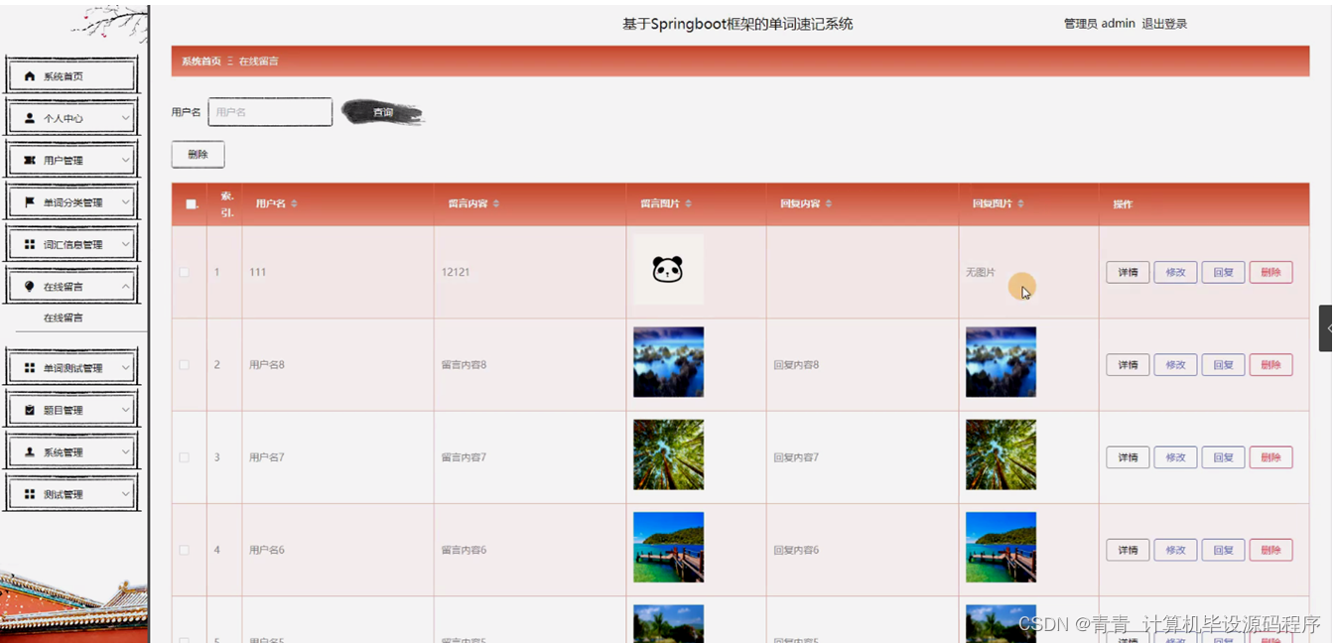Image resolution: width=1336 pixels, height=643 pixels.
Task: Click the home icon beside 系统首页
Action: pyautogui.click(x=29, y=76)
